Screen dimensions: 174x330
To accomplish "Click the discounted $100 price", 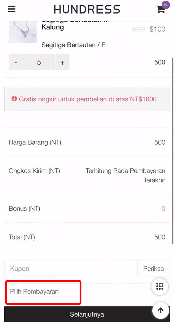I will [158, 29].
